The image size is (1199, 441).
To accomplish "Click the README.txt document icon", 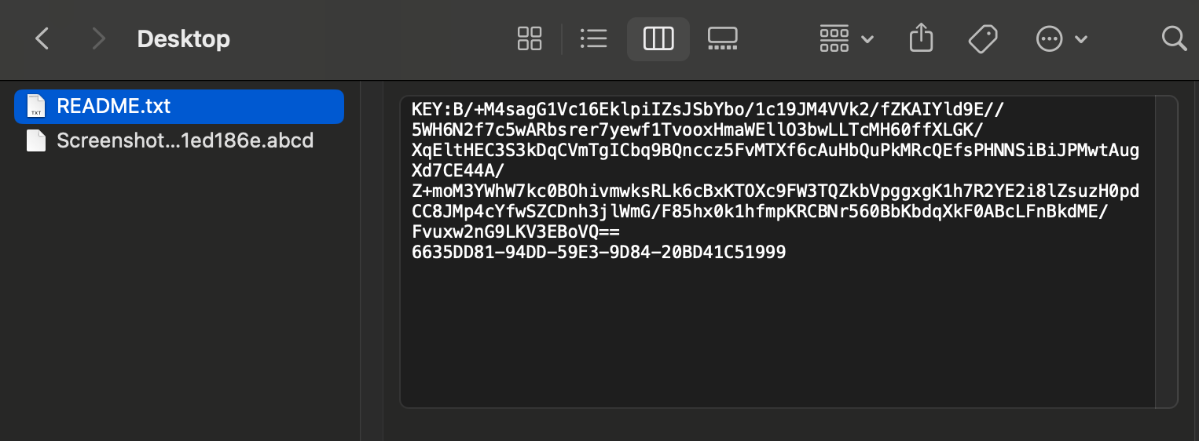I will pyautogui.click(x=36, y=106).
